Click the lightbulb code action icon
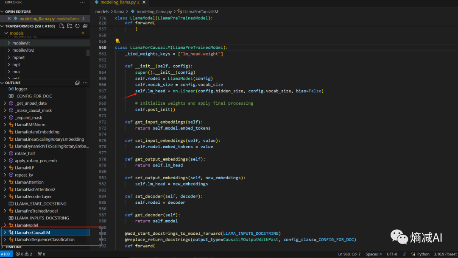Viewport: 458px width, 258px height. [x=117, y=41]
